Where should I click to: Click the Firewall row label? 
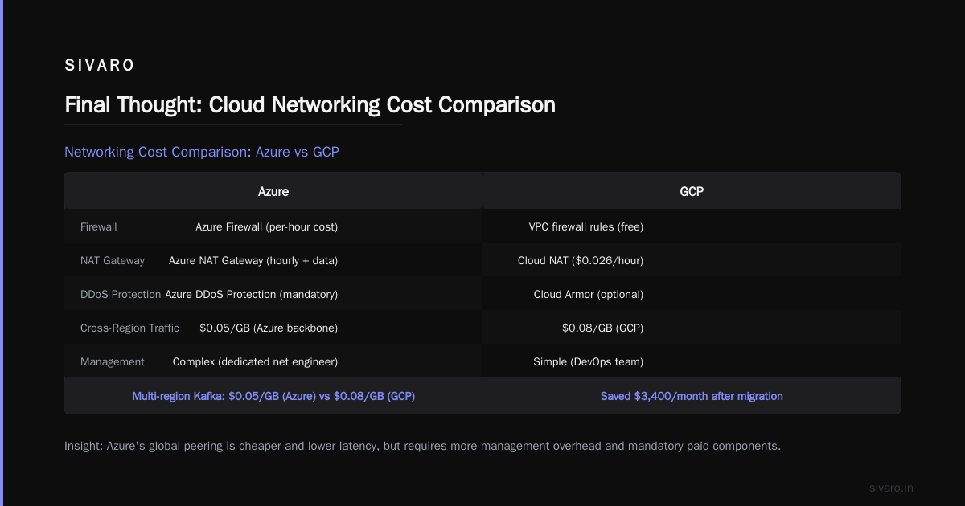coord(99,227)
